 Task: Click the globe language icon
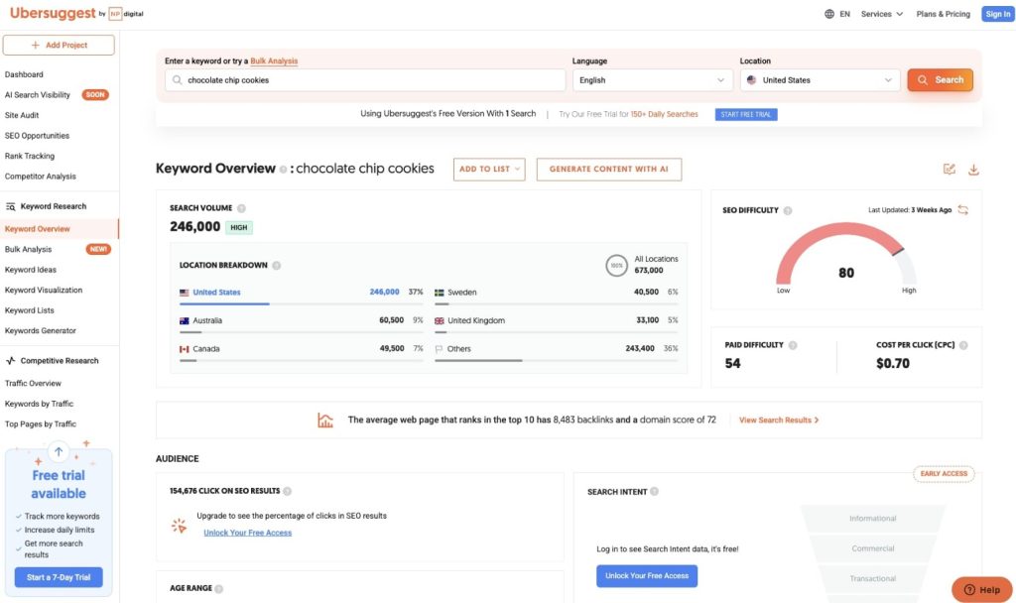829,14
